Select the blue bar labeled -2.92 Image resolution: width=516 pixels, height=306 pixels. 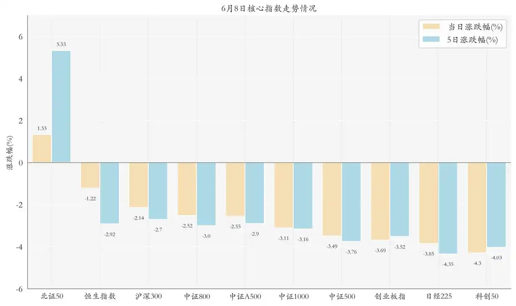[109, 193]
